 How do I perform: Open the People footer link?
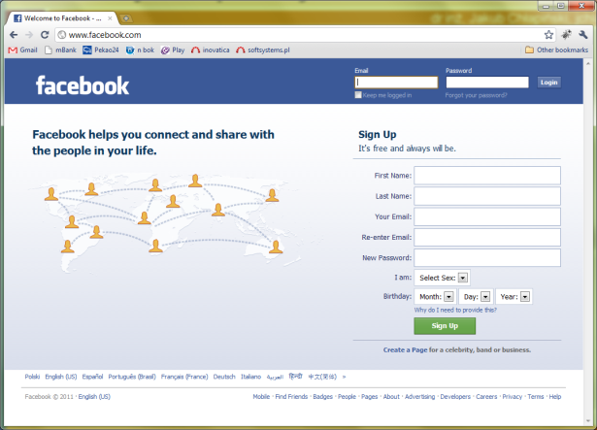(x=347, y=396)
